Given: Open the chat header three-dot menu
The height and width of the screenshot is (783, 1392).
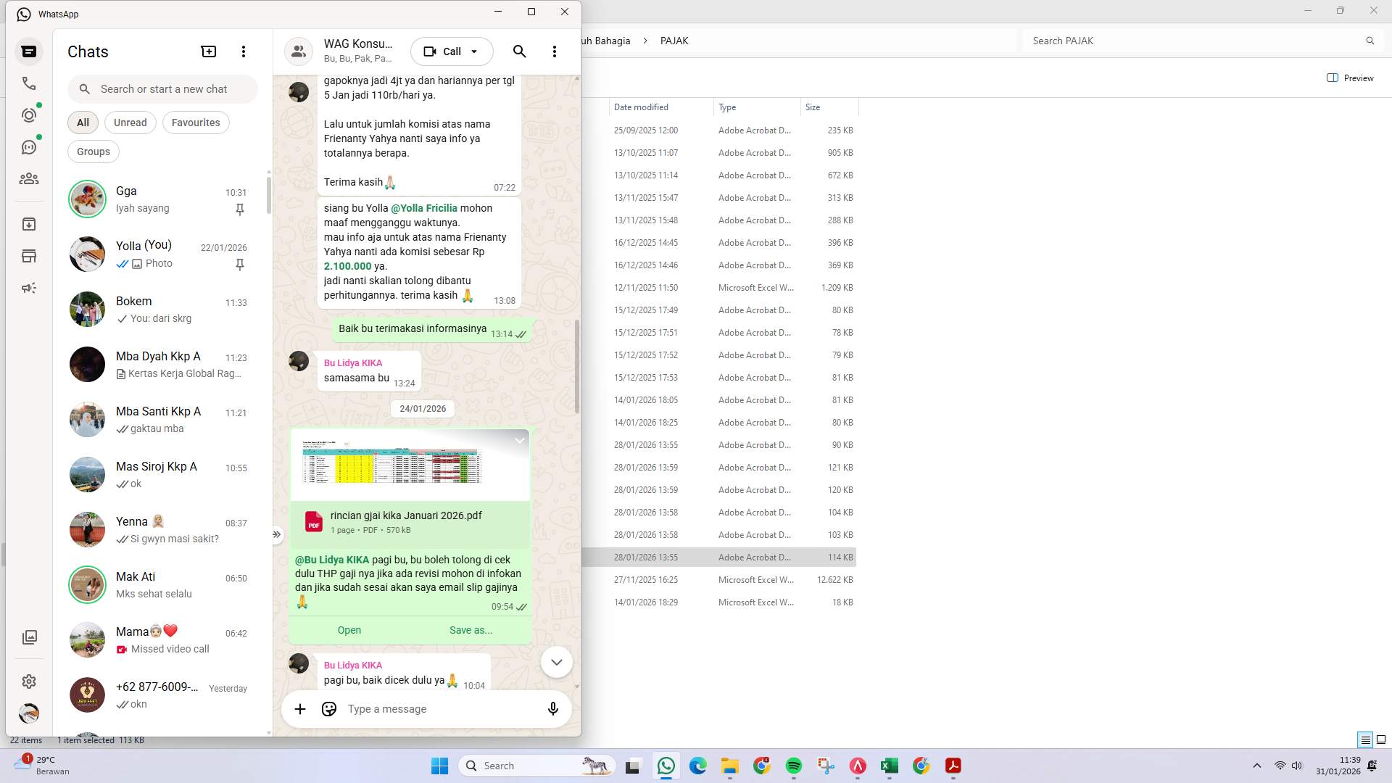Looking at the screenshot, I should [555, 51].
